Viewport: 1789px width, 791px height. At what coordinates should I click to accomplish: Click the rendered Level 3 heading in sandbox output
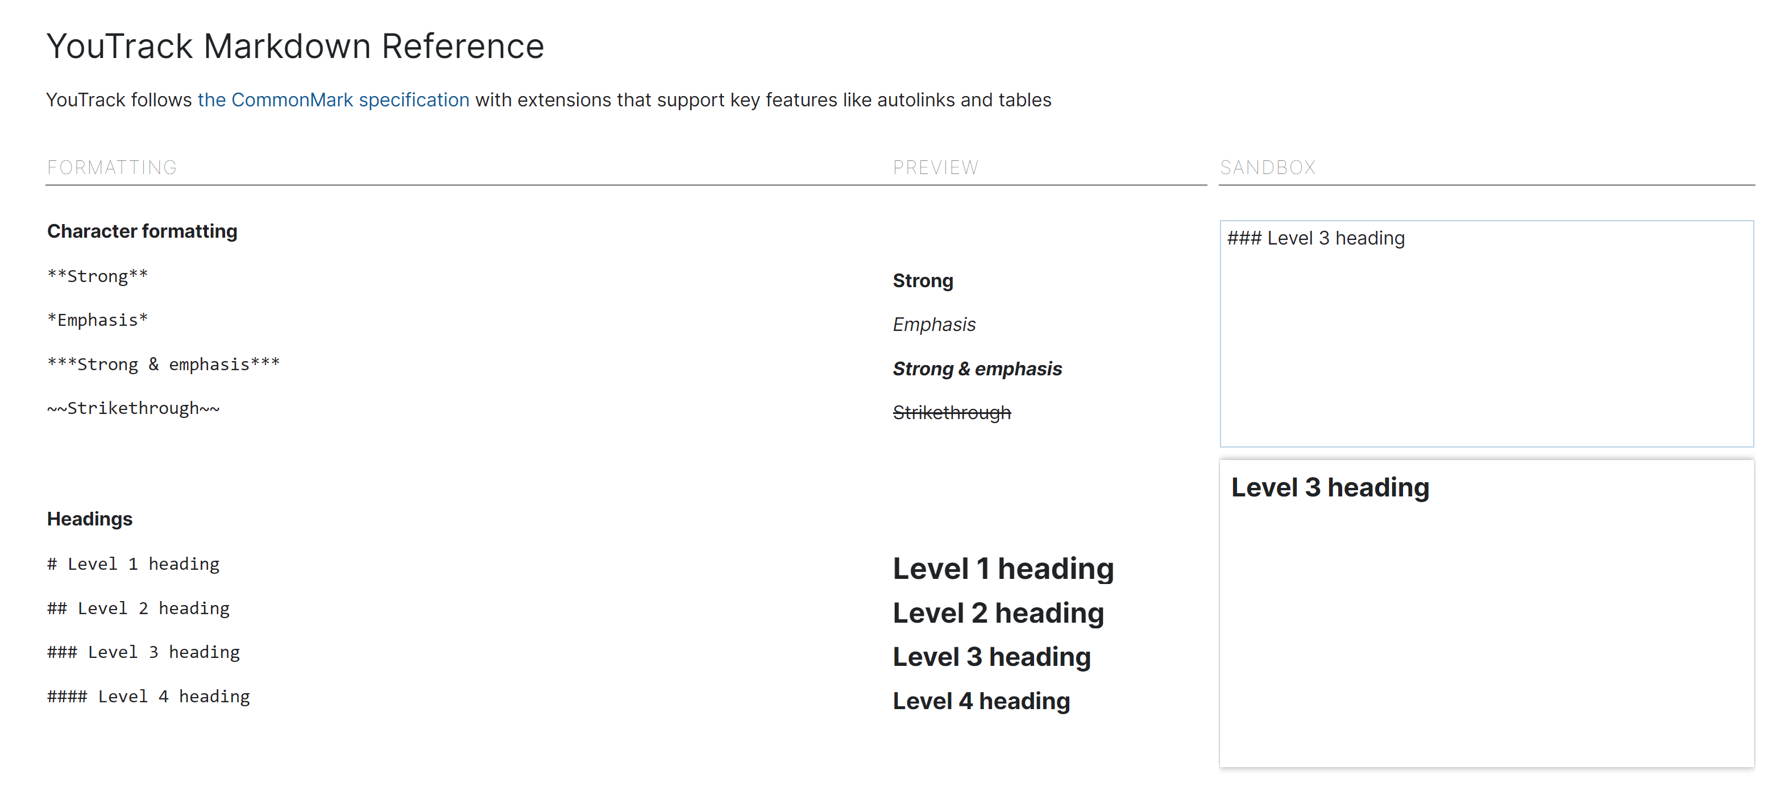tap(1329, 487)
